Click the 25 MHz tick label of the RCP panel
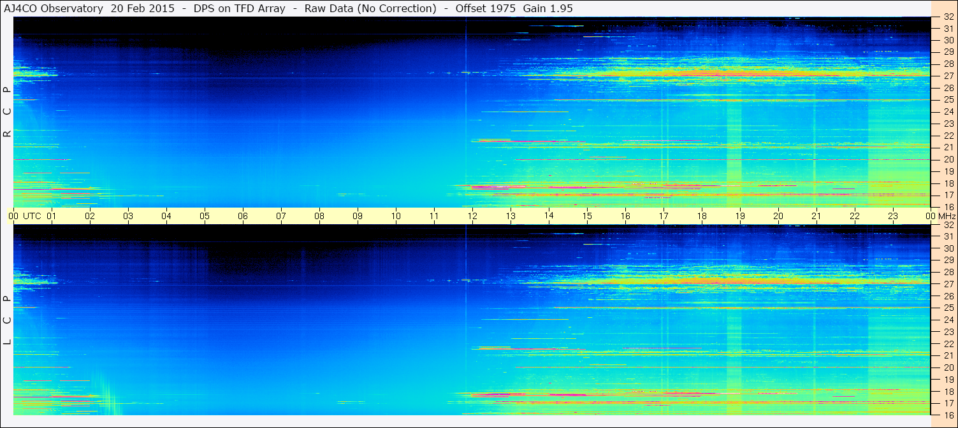 tap(948, 99)
